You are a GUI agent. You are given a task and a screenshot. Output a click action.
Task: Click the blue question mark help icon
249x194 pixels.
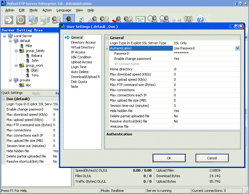[200, 19]
